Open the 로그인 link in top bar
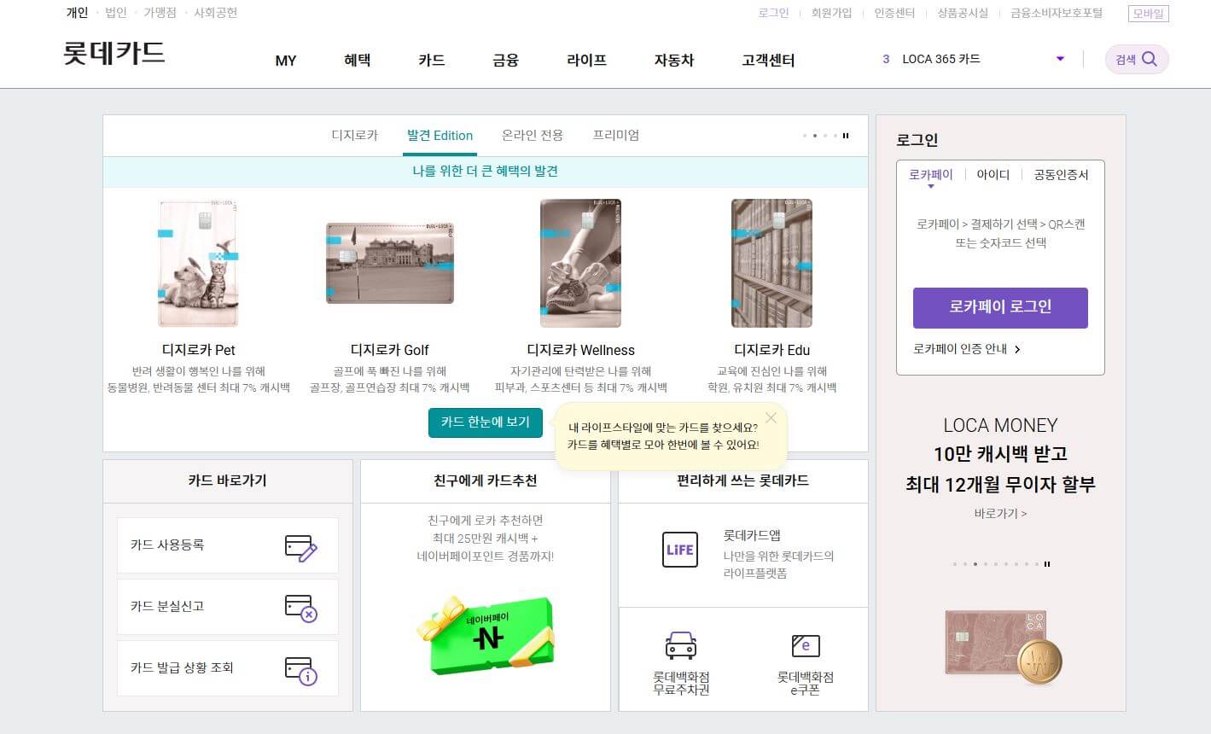 coord(773,13)
